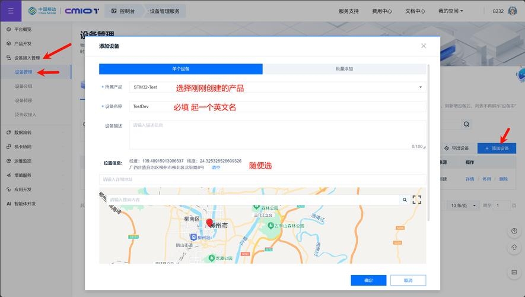Click the page jump number field

[502, 206]
